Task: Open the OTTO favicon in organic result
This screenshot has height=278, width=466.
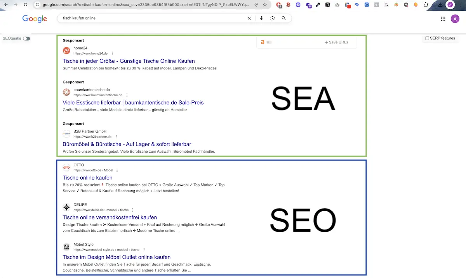Action: coord(66,167)
